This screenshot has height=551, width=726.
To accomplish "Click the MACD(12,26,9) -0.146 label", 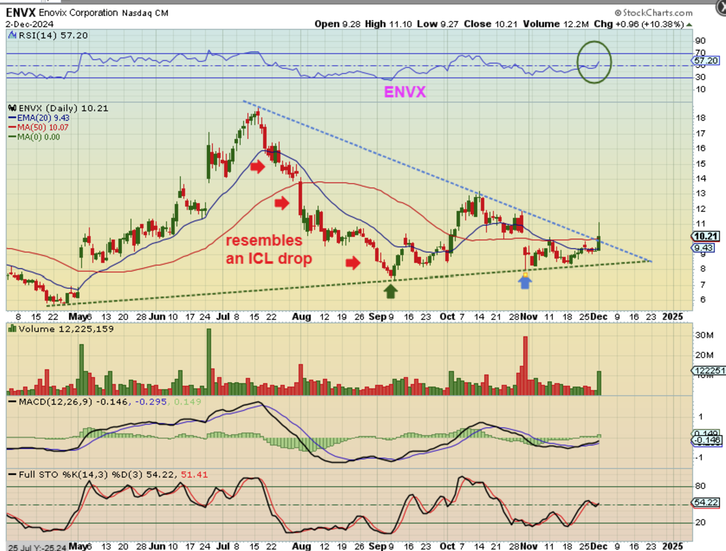I will coord(75,401).
